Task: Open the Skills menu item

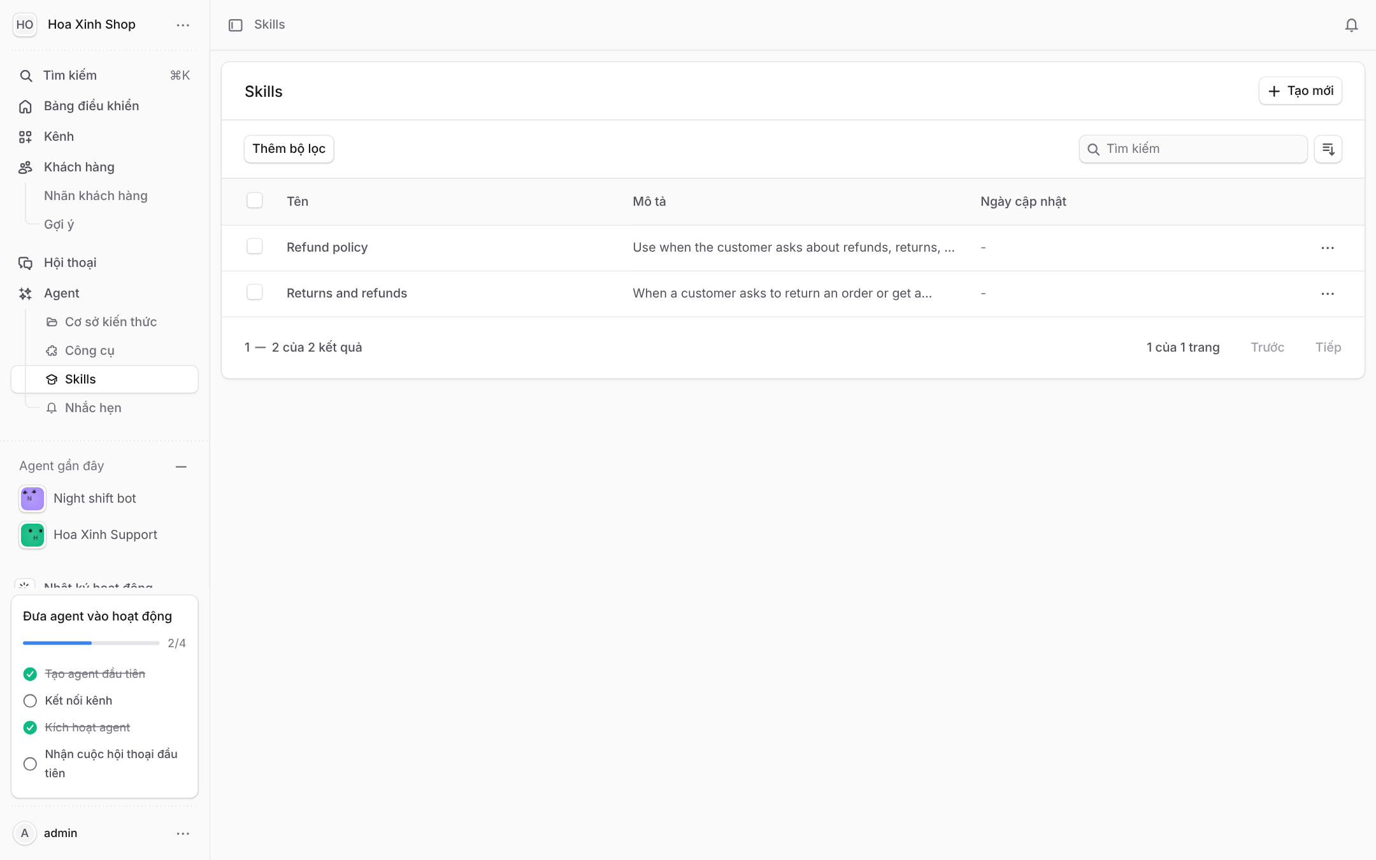Action: click(104, 380)
